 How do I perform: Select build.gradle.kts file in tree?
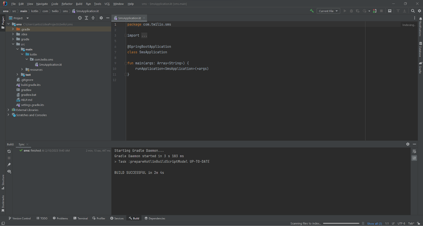pyautogui.click(x=31, y=85)
